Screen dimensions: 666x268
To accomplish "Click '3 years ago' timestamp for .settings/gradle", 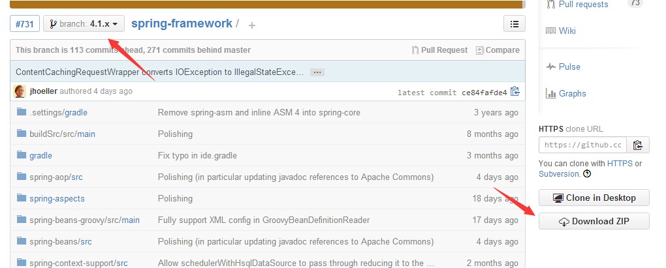I will click(x=496, y=112).
